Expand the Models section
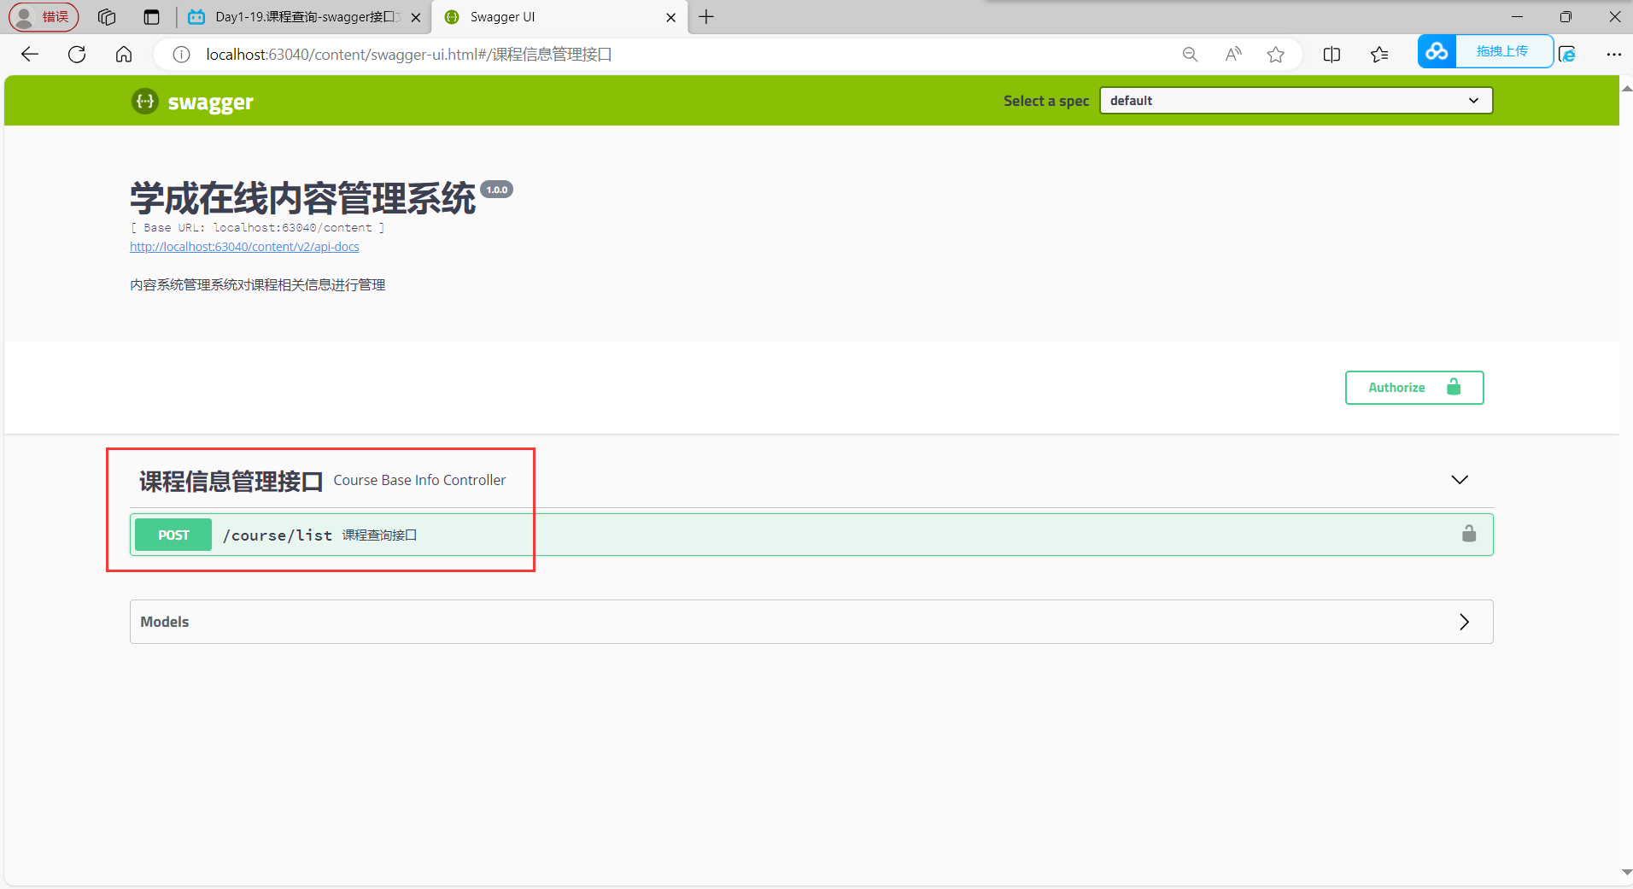This screenshot has height=889, width=1633. pos(811,622)
